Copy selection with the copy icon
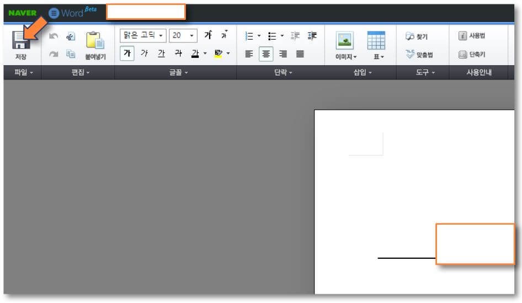 click(71, 54)
